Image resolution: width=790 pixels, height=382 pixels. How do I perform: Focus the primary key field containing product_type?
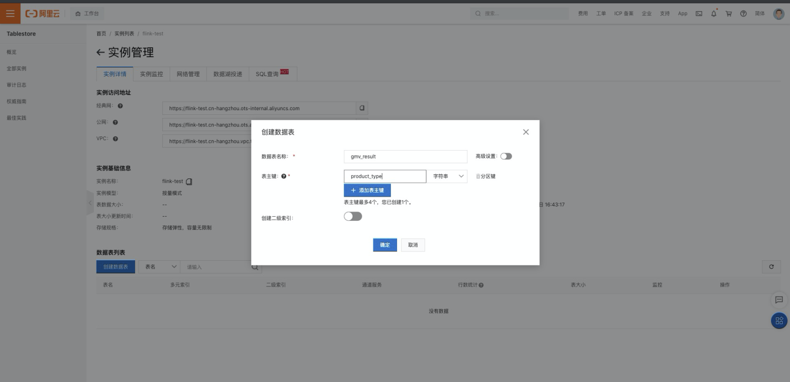(x=385, y=176)
